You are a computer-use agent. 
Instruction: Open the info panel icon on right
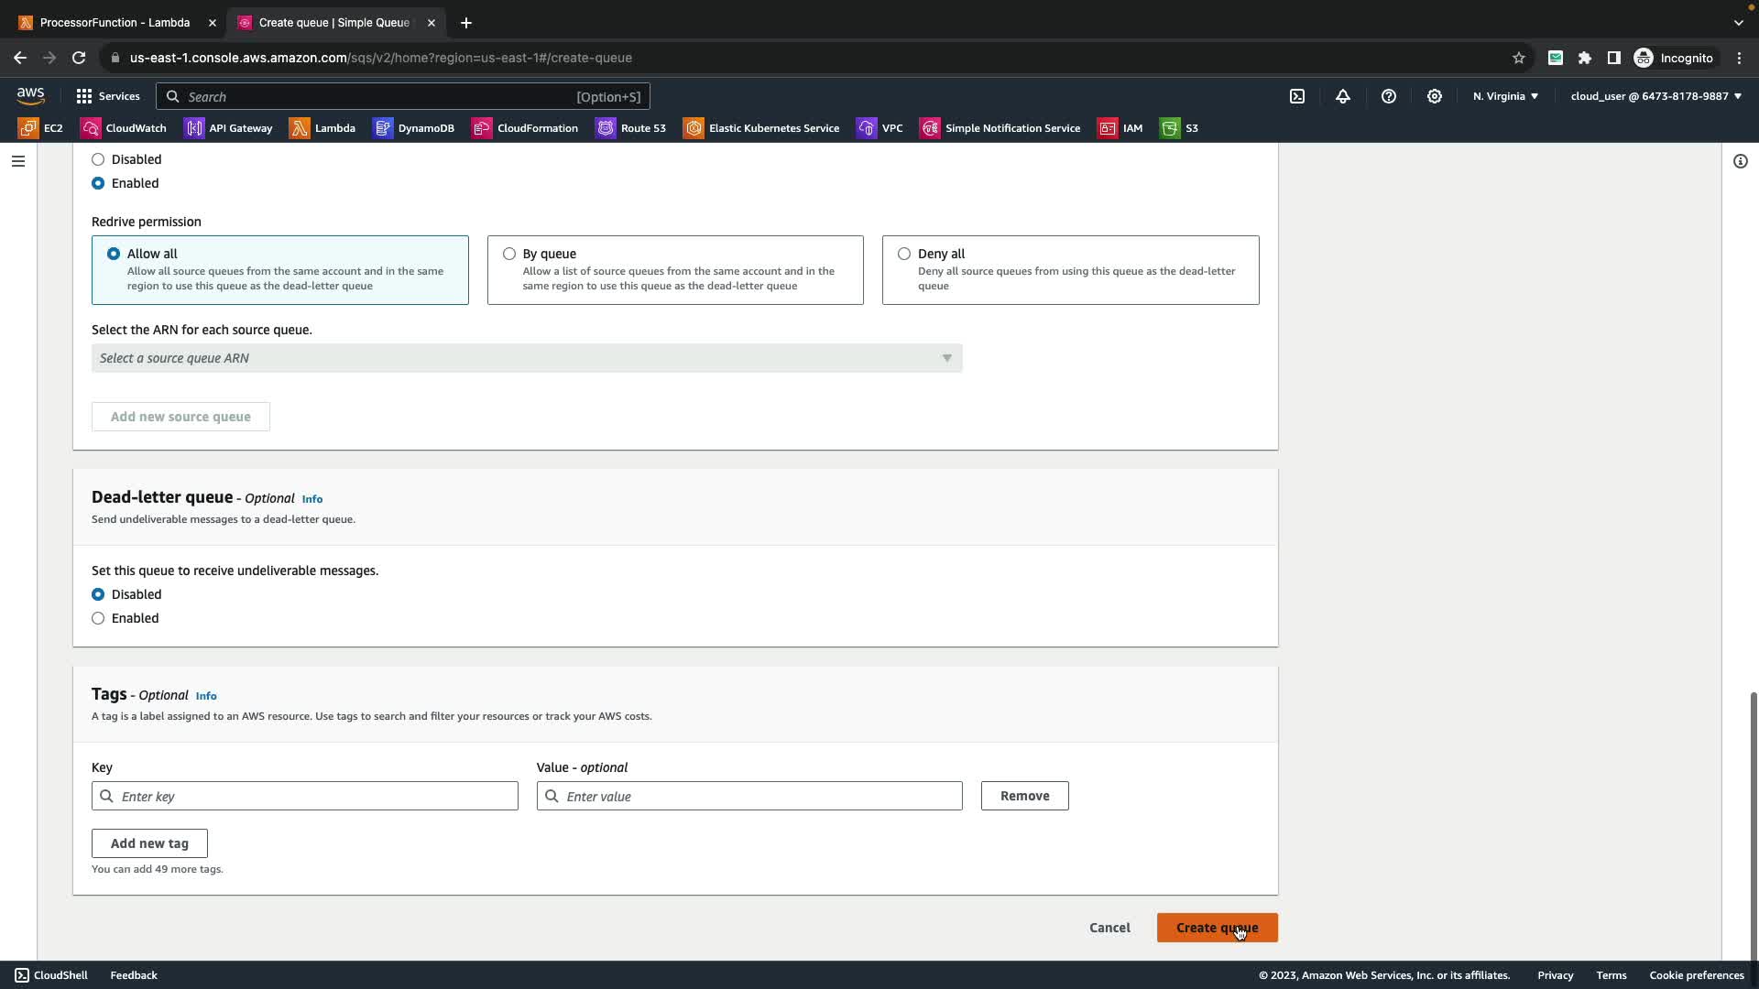click(x=1740, y=161)
